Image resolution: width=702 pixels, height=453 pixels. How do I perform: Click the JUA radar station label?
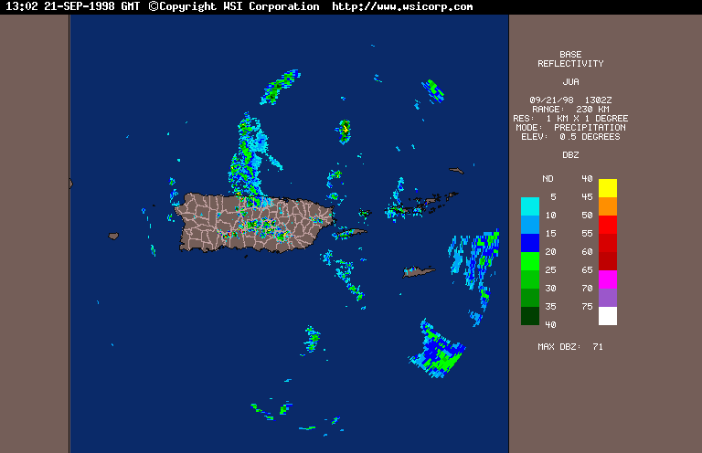coord(570,81)
